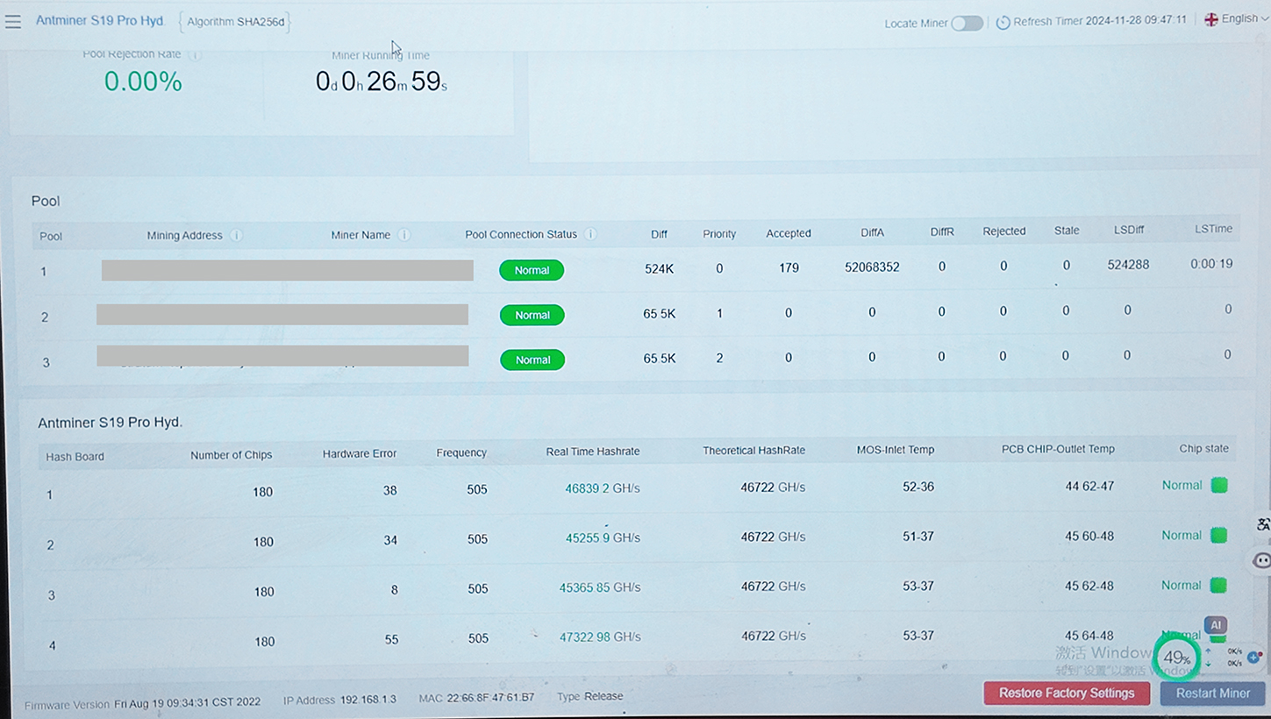Open the hamburger navigation menu

pos(13,21)
